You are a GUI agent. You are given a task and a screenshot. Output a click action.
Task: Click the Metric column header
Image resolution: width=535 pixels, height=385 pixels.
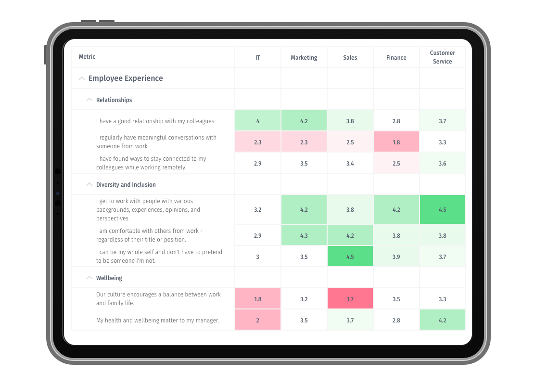click(x=87, y=56)
